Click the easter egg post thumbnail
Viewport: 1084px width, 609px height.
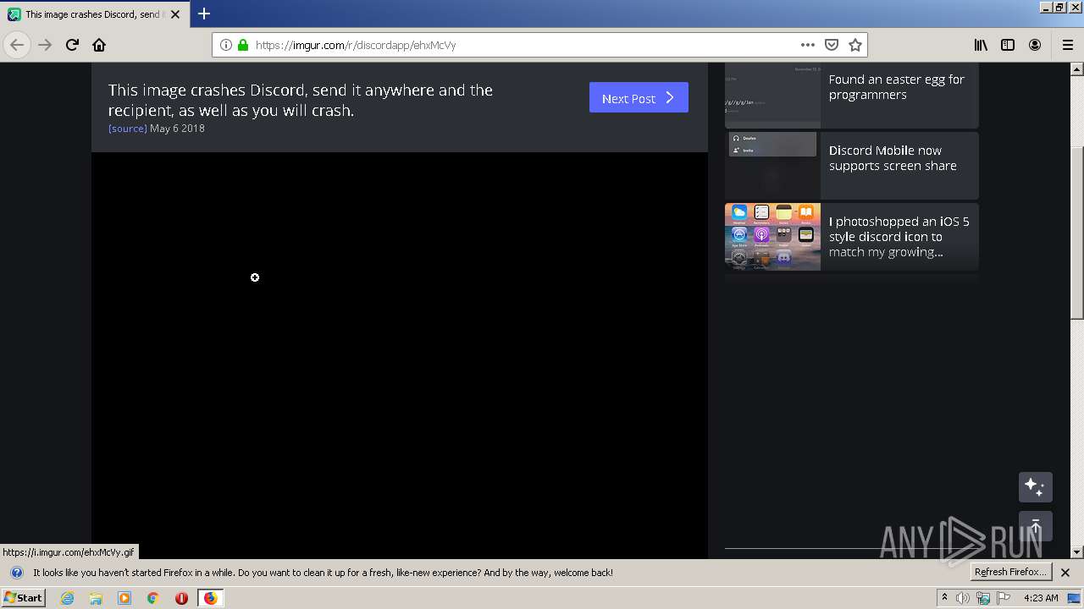772,95
